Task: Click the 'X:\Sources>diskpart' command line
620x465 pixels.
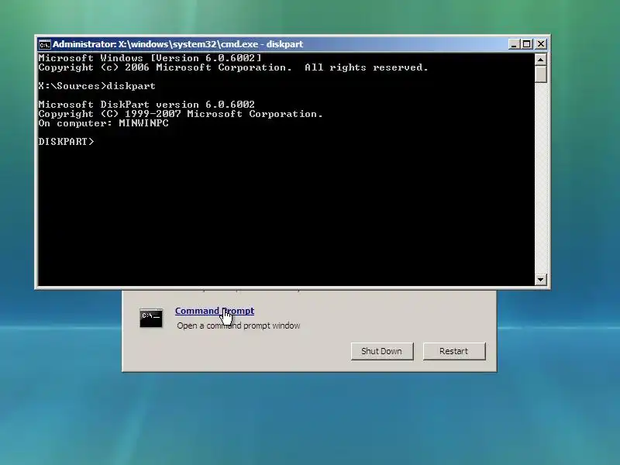Action: click(x=97, y=86)
